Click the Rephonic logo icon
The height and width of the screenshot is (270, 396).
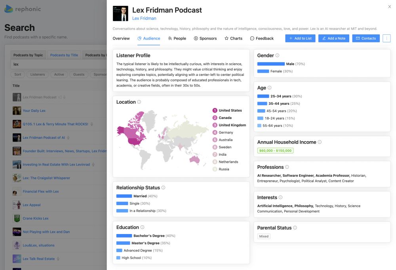(9, 9)
